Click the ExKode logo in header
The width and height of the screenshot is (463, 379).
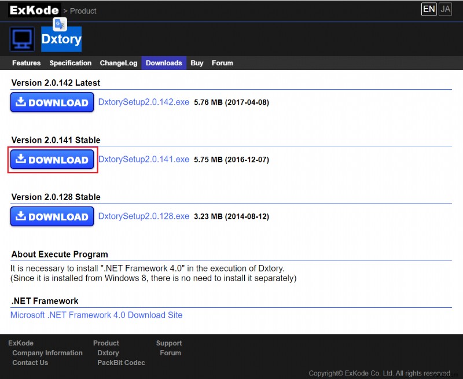tap(34, 10)
